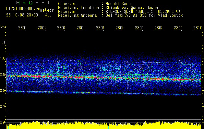Click the kHz axis unit label

coord(3,26)
